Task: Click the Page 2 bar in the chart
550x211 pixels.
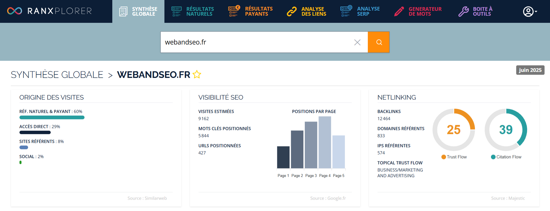Action: [297, 149]
